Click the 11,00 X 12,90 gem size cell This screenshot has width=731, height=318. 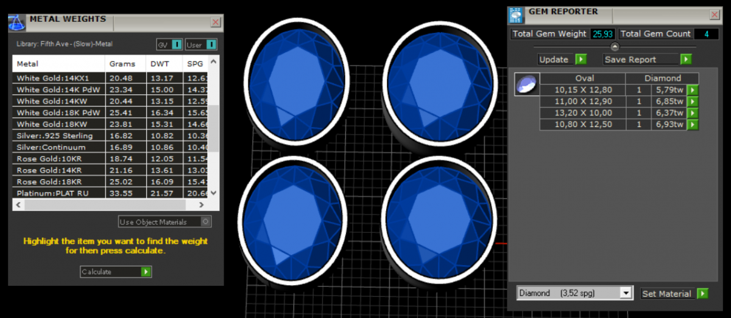(582, 102)
